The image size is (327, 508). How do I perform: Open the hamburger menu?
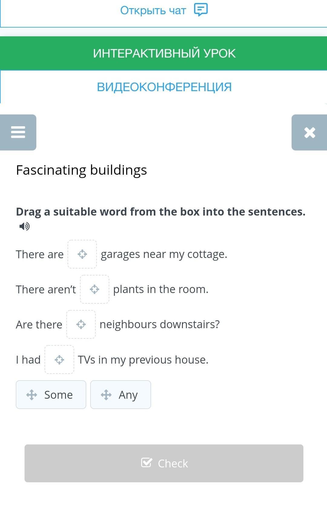[18, 132]
